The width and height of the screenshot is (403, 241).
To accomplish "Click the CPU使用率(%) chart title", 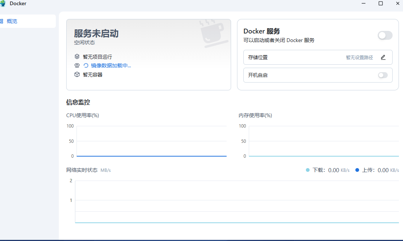I will pyautogui.click(x=83, y=115).
